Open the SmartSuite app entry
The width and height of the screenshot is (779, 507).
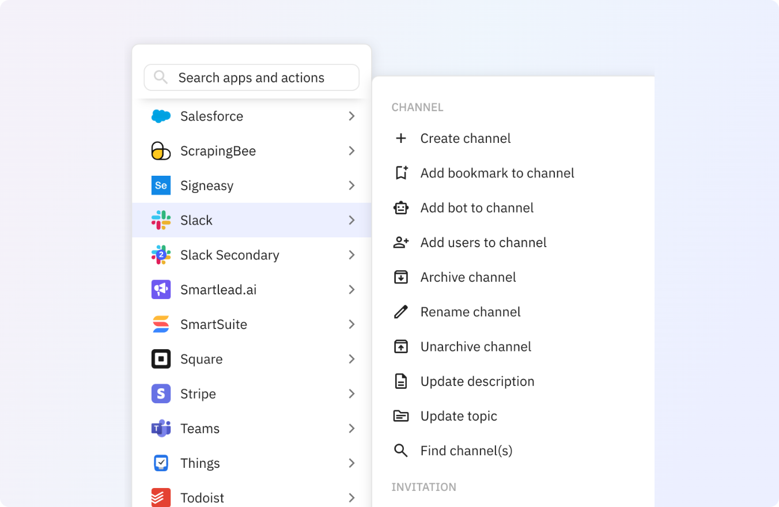coord(251,324)
